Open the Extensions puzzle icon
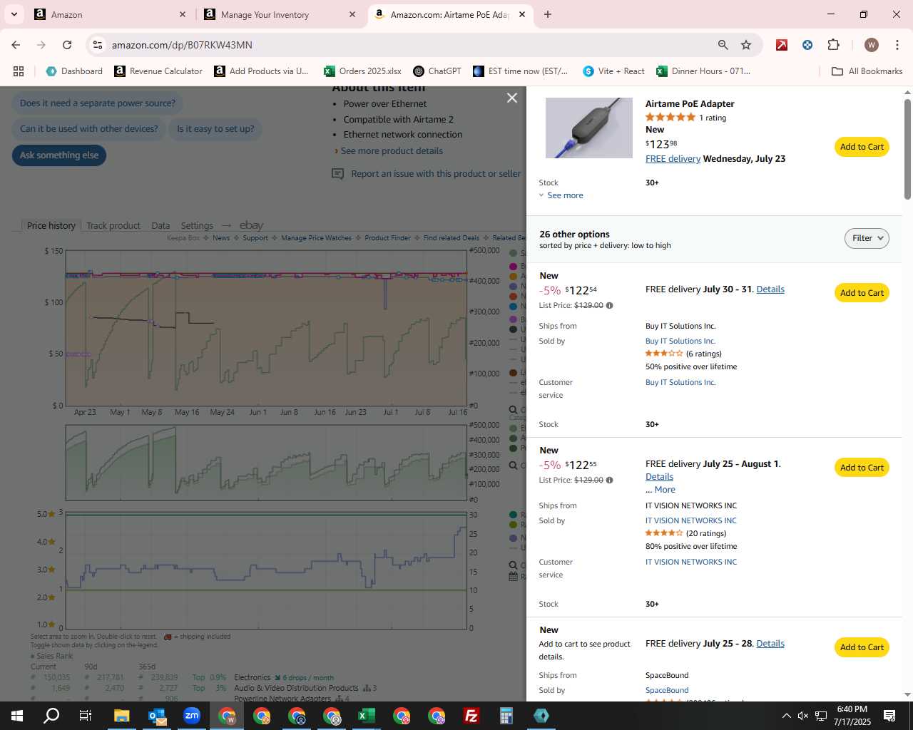 833,45
